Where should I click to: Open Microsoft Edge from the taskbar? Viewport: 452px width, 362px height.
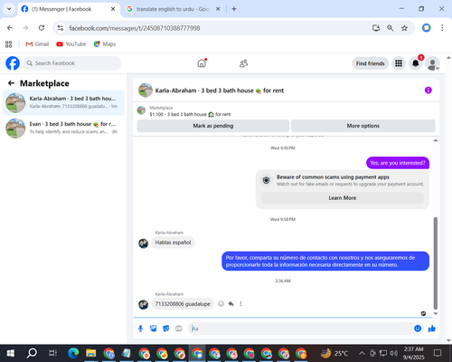(x=73, y=353)
